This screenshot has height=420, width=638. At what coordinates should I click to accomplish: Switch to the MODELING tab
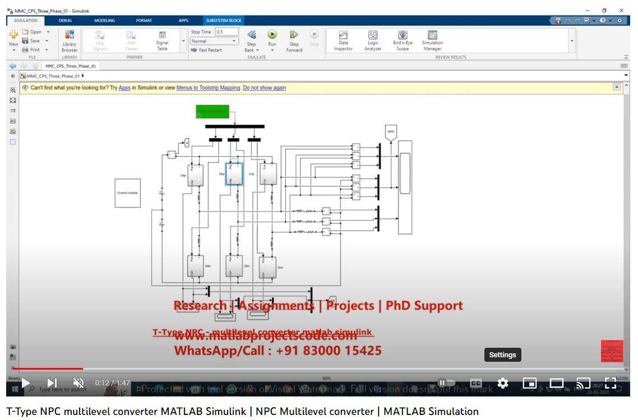104,21
